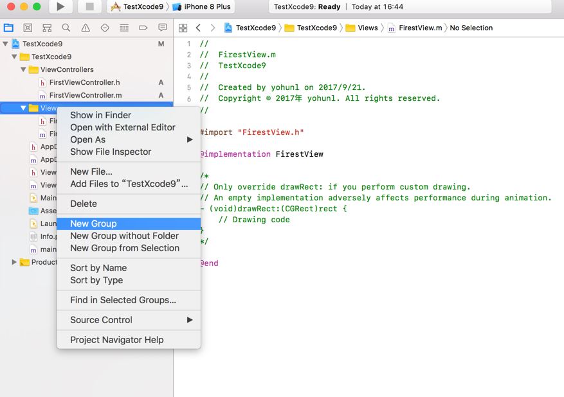The width and height of the screenshot is (564, 397).
Task: Choose Show File Inspector
Action: click(x=129, y=152)
